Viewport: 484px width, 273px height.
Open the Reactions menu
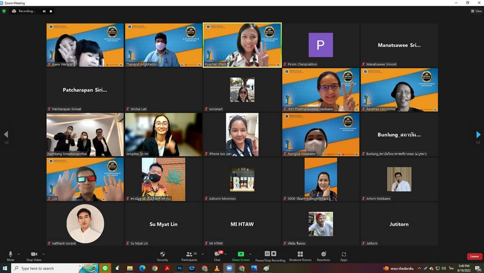(324, 255)
